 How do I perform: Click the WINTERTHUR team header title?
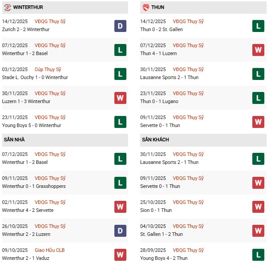click(28, 8)
